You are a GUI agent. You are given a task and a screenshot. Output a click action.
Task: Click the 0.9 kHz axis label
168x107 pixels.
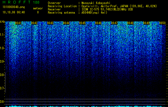tap(2, 62)
